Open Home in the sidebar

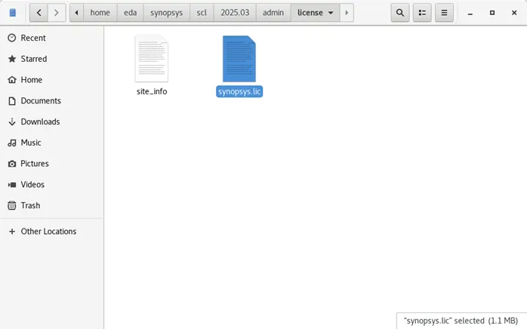point(52,80)
